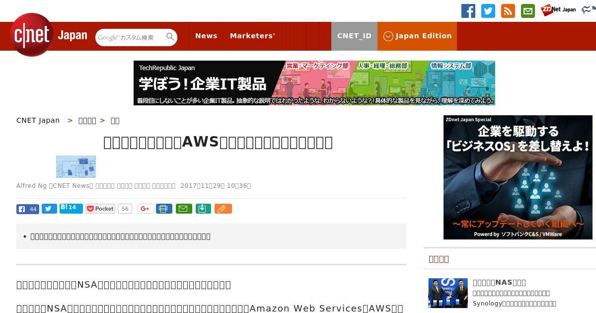The height and width of the screenshot is (313, 596).
Task: Print article using the blue printer icon
Action: [x=164, y=209]
